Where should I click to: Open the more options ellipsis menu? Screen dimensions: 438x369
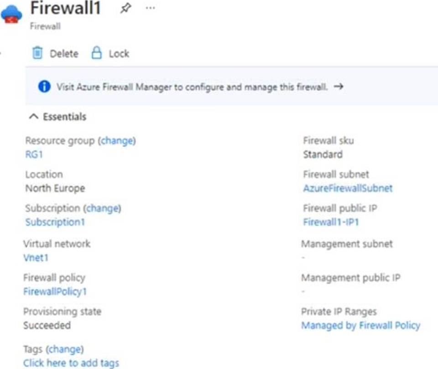point(150,8)
